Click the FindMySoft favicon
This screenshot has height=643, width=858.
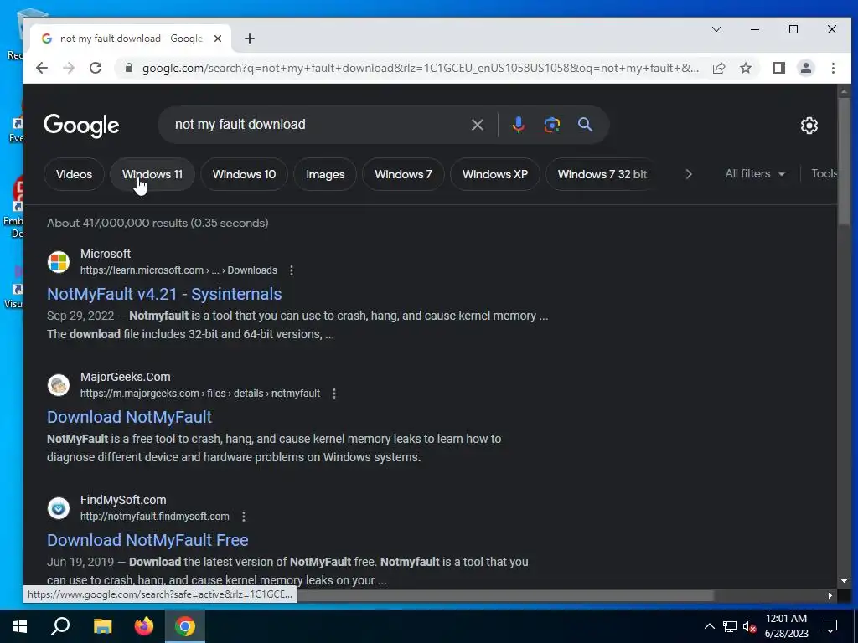click(59, 508)
